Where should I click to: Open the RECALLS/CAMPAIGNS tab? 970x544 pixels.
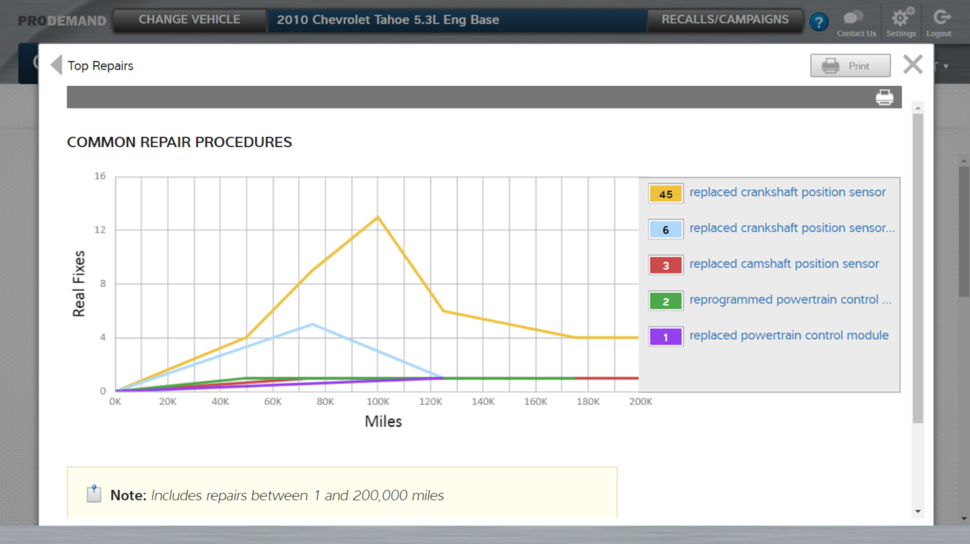point(724,20)
